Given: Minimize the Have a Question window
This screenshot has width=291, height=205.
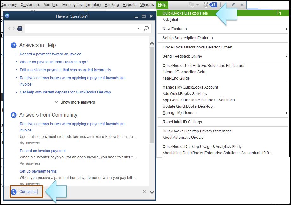Looking at the screenshot, I should coord(136,17).
